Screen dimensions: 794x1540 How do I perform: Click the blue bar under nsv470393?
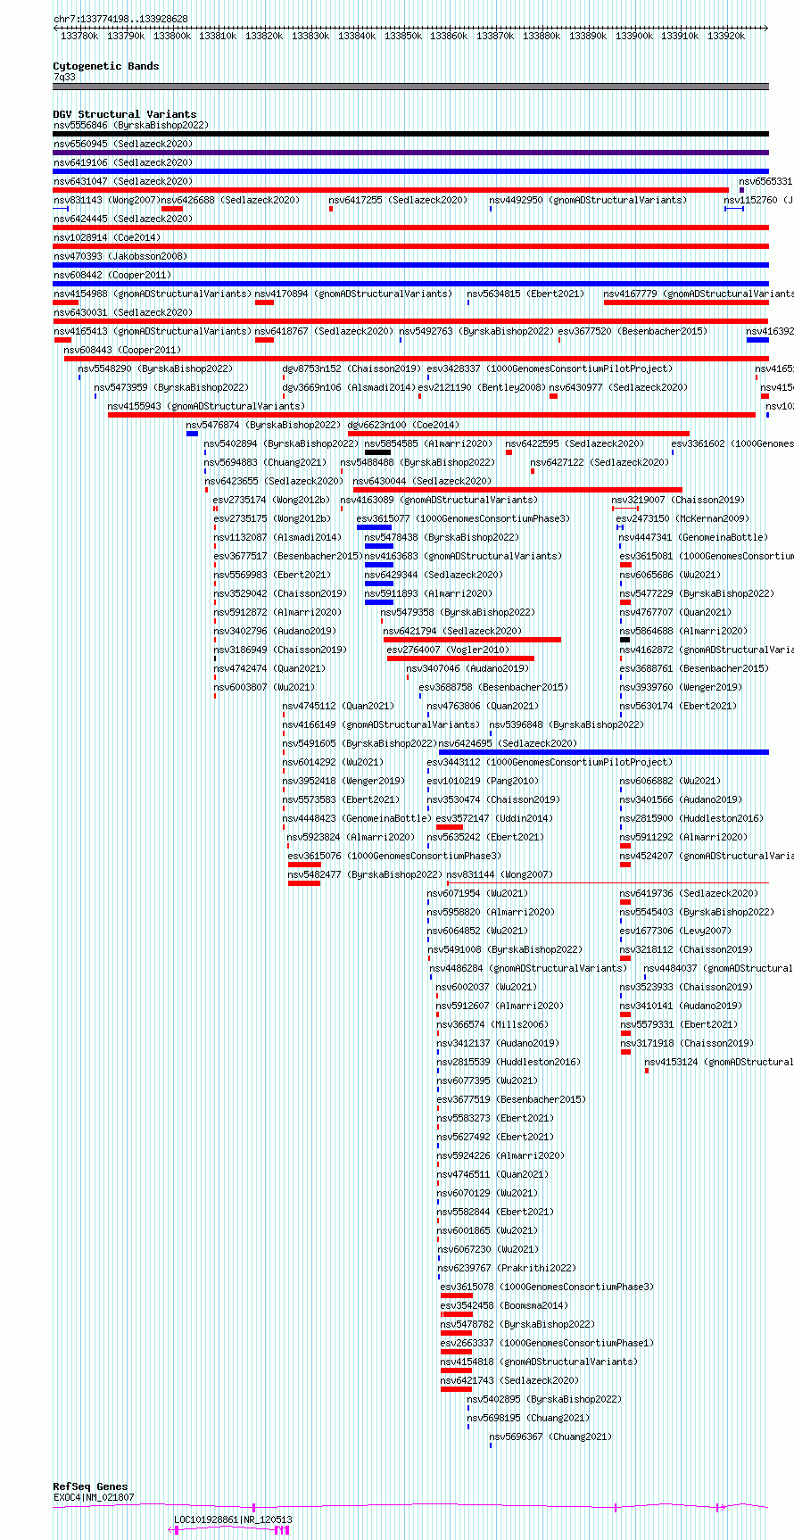click(410, 265)
